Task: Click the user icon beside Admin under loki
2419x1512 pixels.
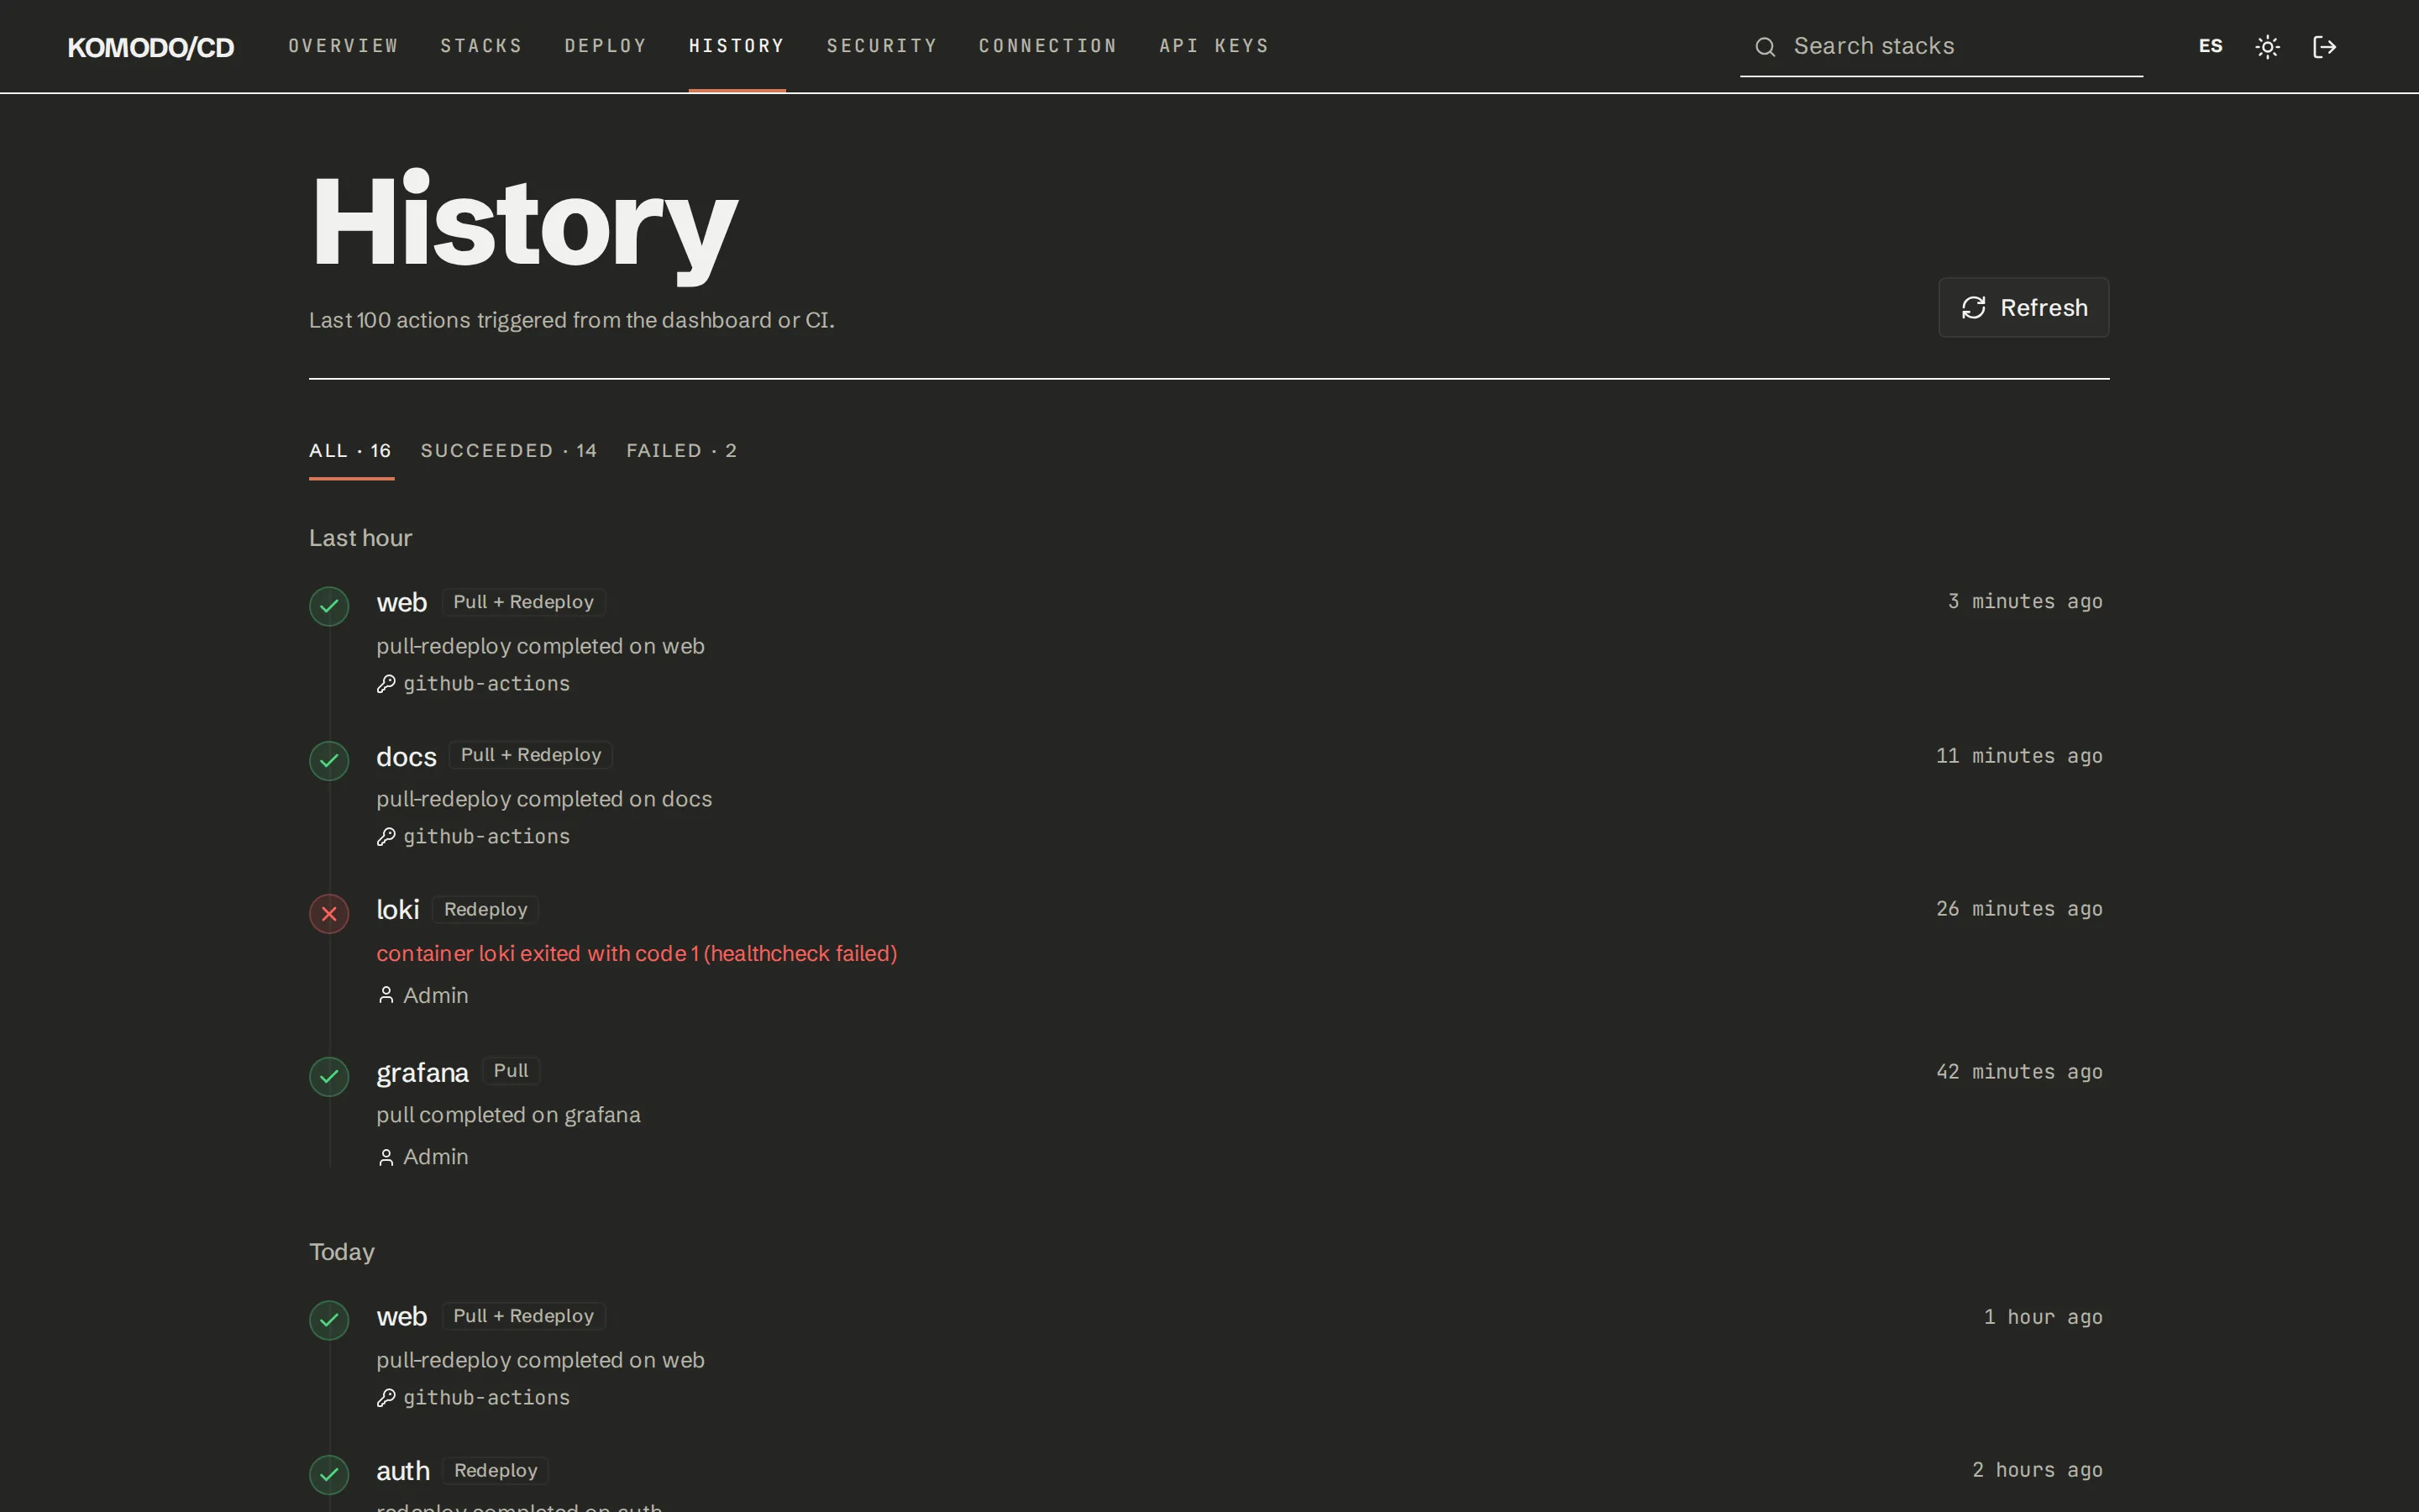Action: click(x=386, y=995)
